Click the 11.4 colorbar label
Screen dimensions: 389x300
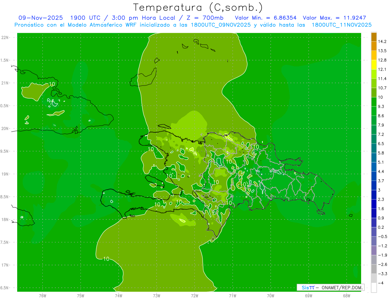pyautogui.click(x=382, y=79)
